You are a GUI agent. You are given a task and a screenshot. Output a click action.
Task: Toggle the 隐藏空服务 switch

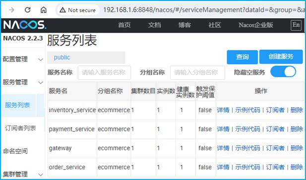coord(283,72)
